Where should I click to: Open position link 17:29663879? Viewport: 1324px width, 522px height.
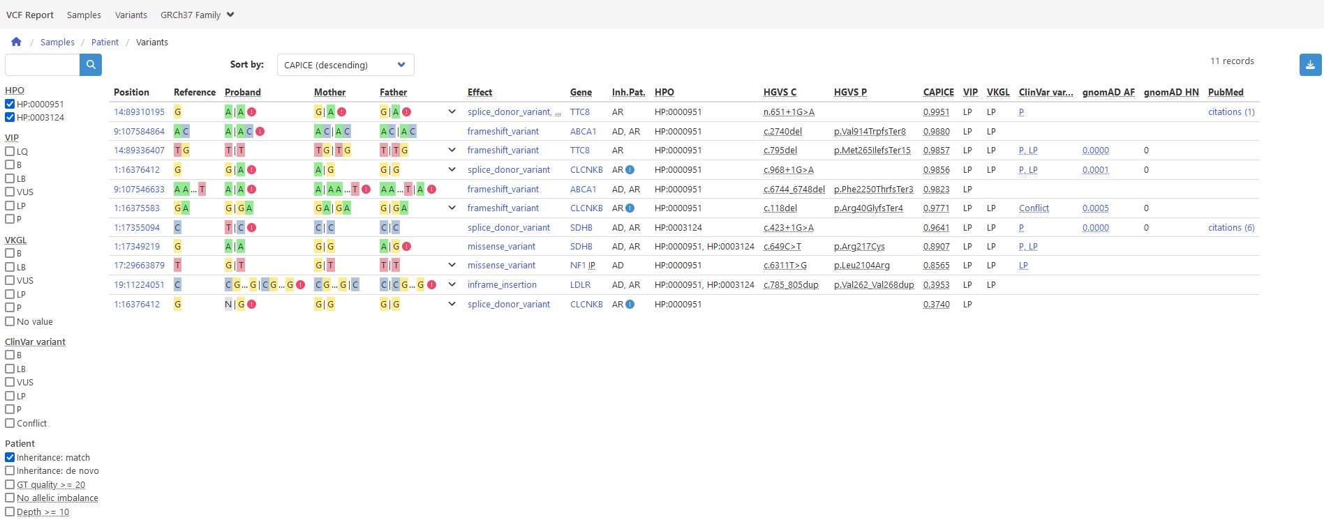coord(139,265)
